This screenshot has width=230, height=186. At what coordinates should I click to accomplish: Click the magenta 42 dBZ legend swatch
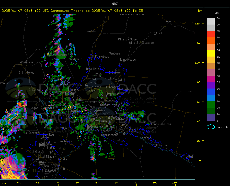coord(211,79)
